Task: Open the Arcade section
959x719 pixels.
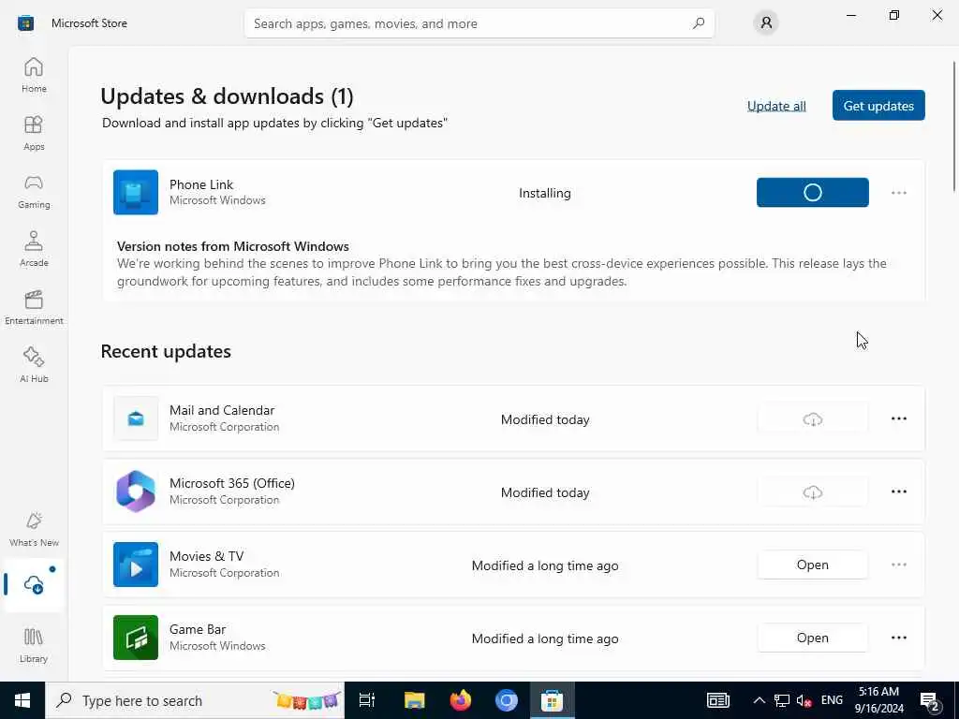Action: pos(34,249)
